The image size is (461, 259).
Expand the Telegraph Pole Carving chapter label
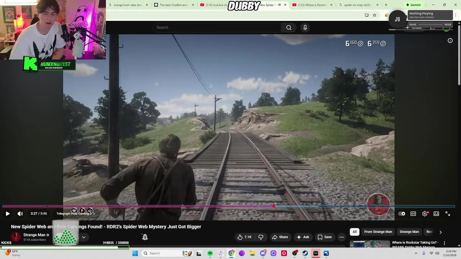76,214
